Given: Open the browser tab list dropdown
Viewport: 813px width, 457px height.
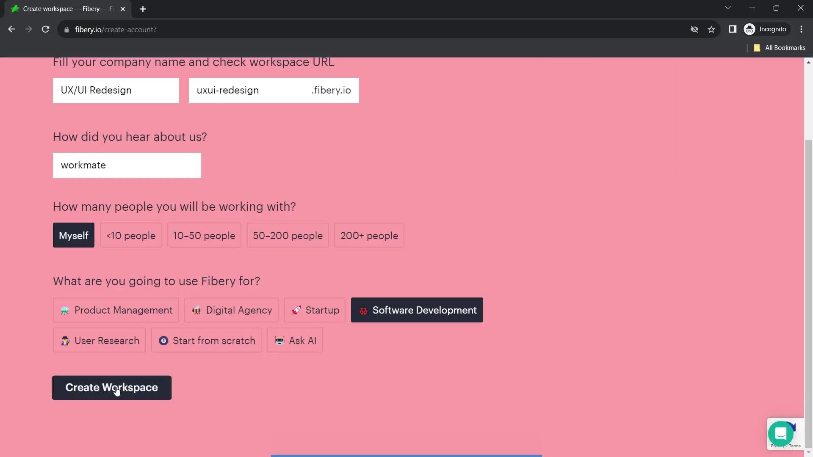Looking at the screenshot, I should point(728,8).
